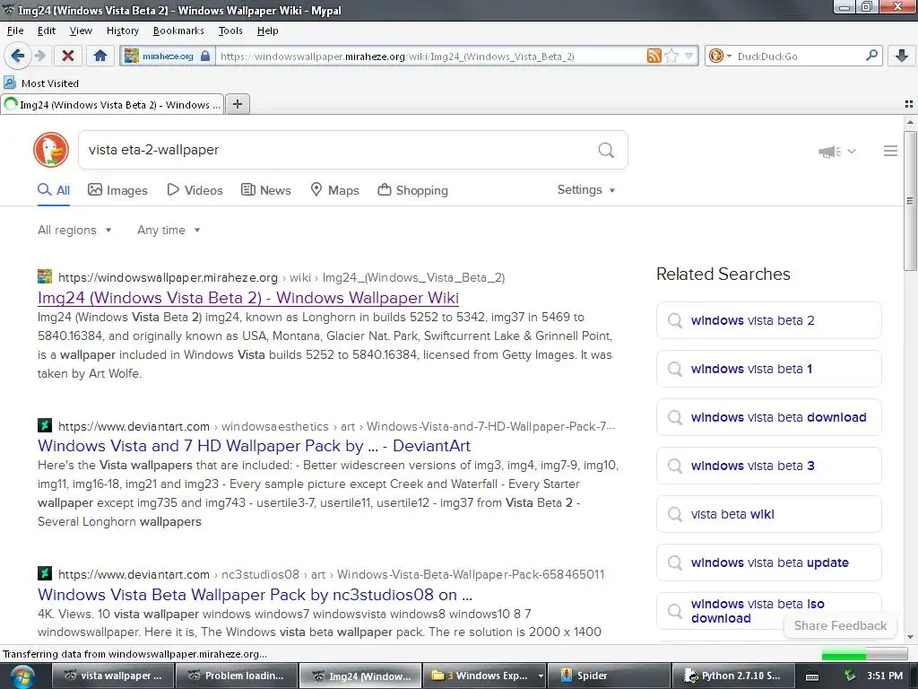Viewport: 918px width, 689px height.
Task: Open the home page with the house icon
Action: coord(100,56)
